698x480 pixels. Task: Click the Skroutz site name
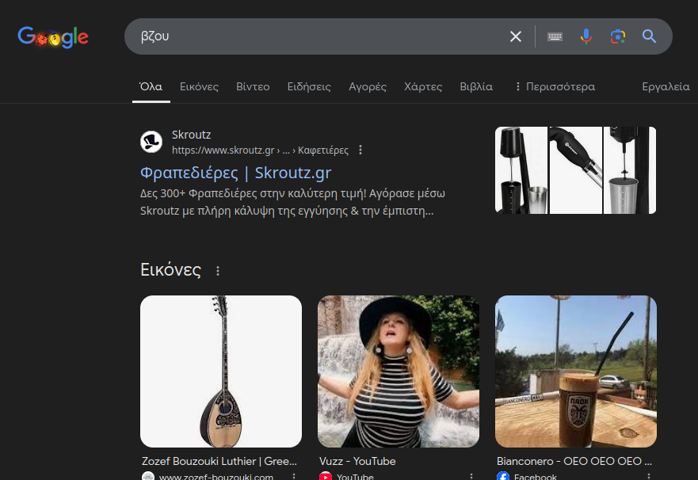pos(192,135)
